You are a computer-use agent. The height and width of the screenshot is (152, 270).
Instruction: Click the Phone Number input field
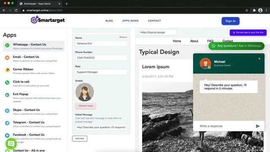click(x=101, y=58)
